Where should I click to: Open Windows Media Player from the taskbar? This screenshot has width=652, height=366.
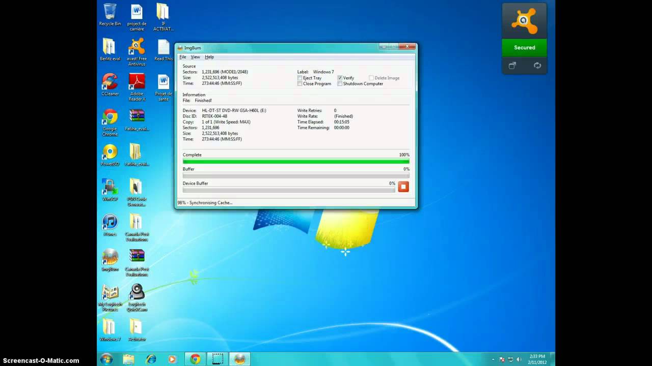pos(172,359)
